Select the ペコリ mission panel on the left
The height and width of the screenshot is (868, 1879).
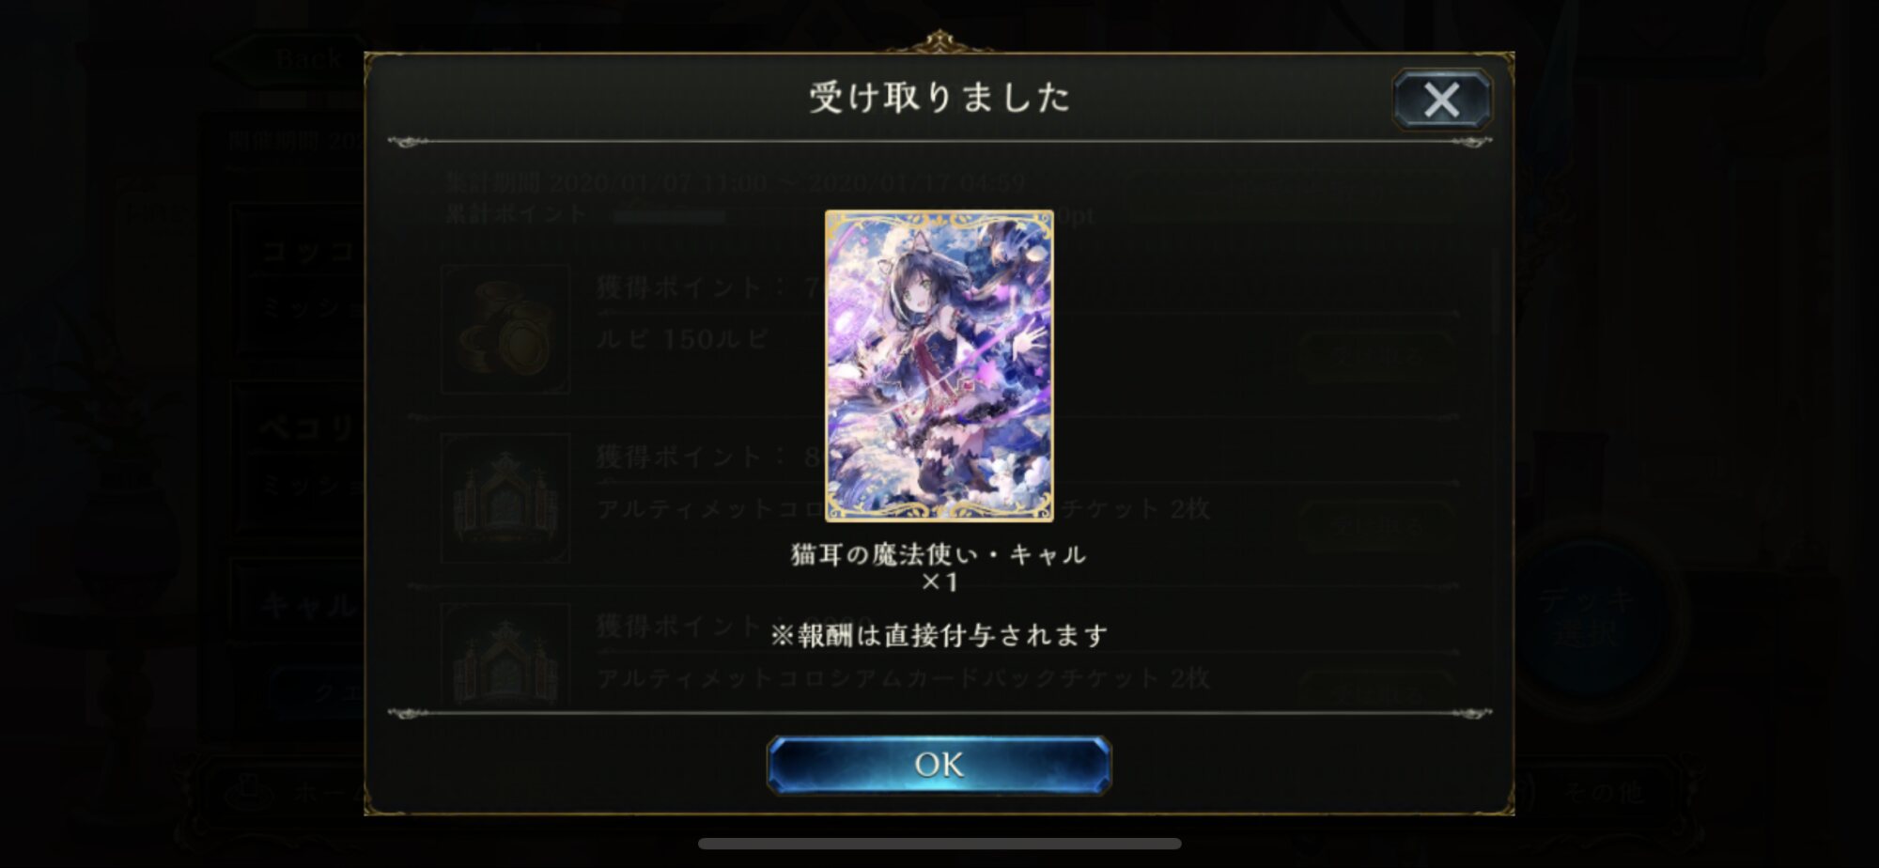[x=299, y=457]
